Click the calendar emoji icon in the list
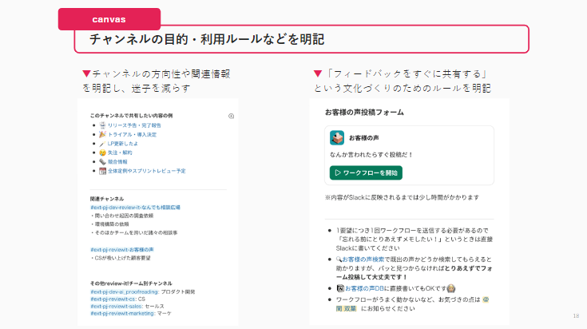The width and height of the screenshot is (587, 329). [102, 171]
